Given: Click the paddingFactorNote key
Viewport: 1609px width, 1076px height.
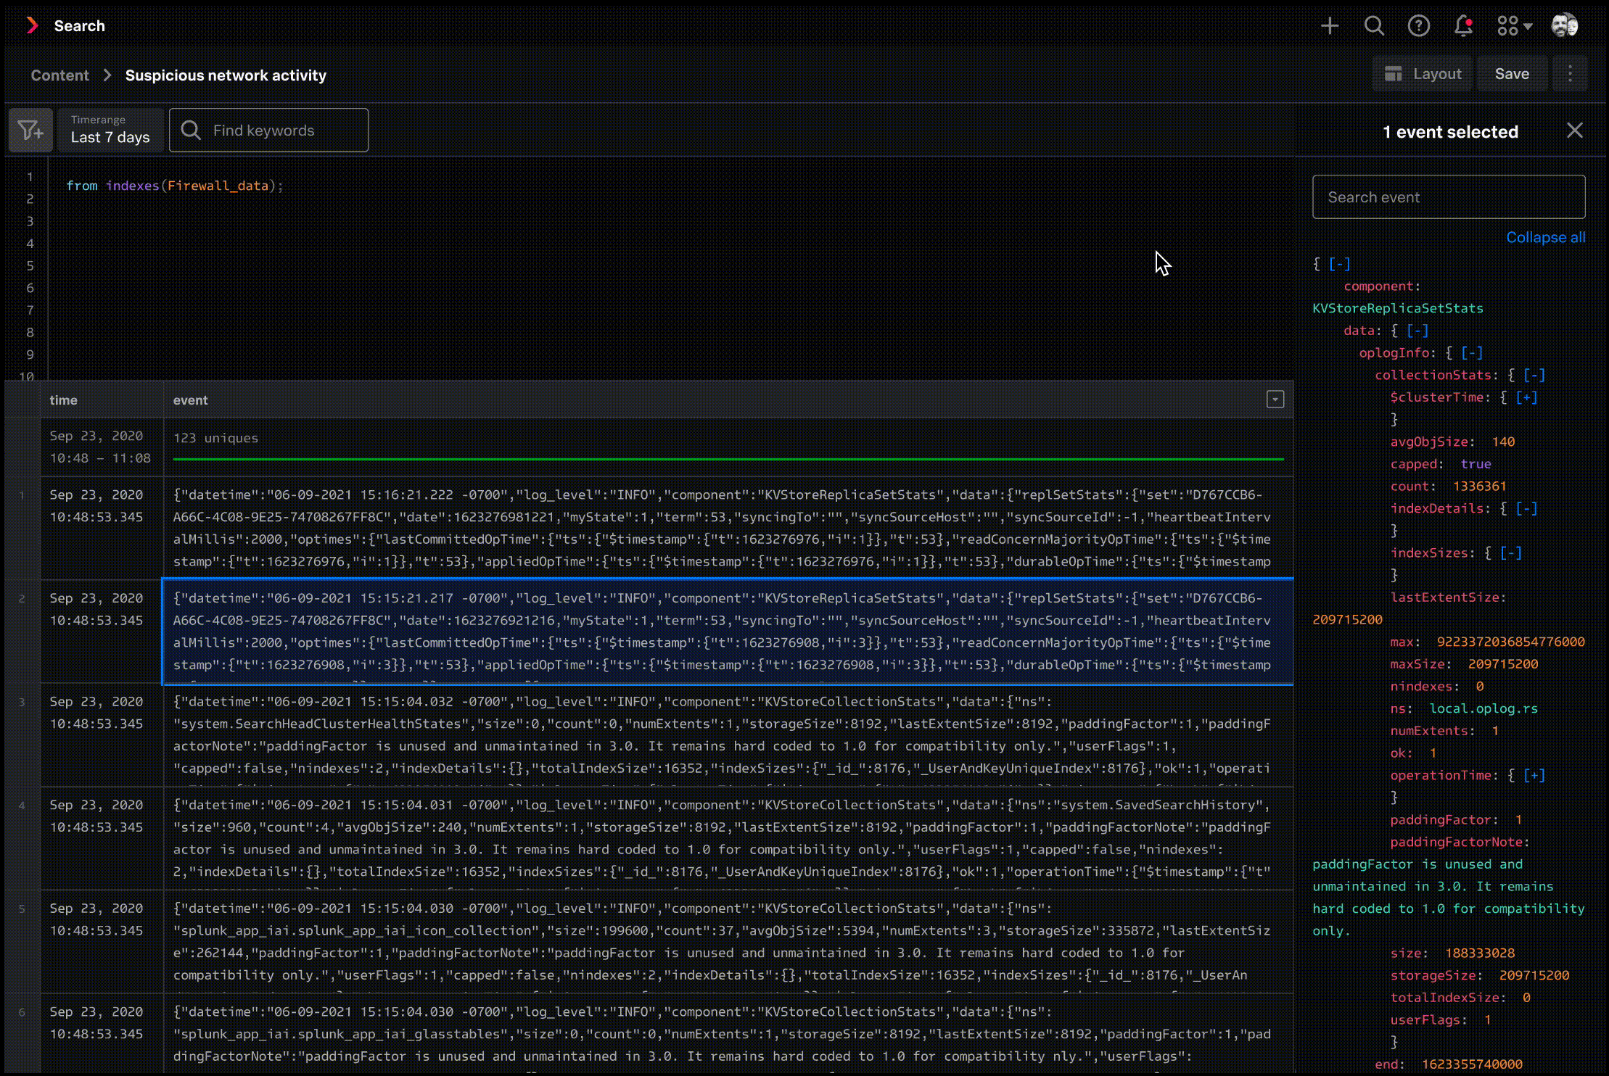Looking at the screenshot, I should coord(1456,843).
